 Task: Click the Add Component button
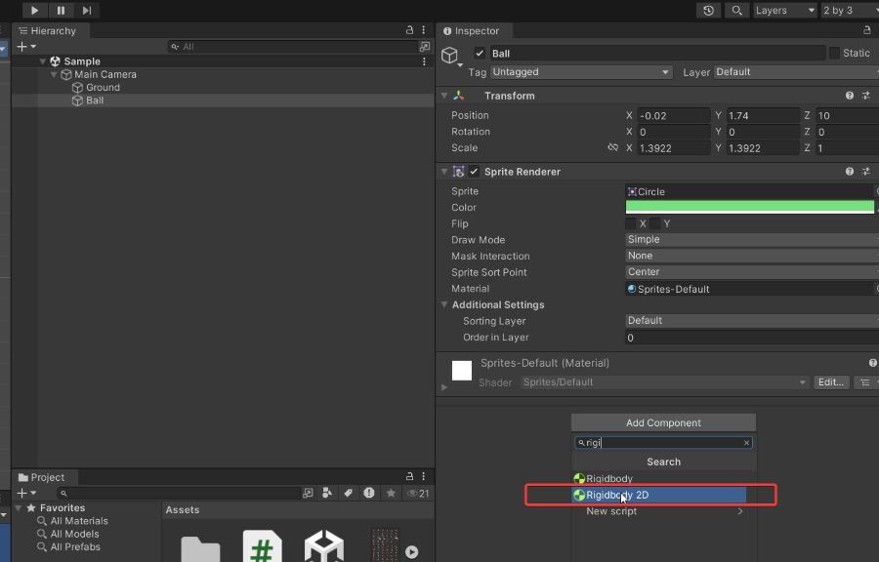click(x=663, y=422)
